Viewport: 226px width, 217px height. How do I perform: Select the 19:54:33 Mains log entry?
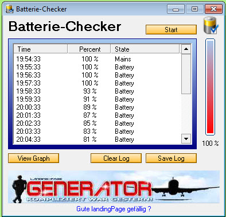(97, 59)
